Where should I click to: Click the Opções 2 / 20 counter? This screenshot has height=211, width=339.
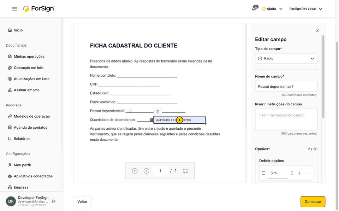coord(313,149)
